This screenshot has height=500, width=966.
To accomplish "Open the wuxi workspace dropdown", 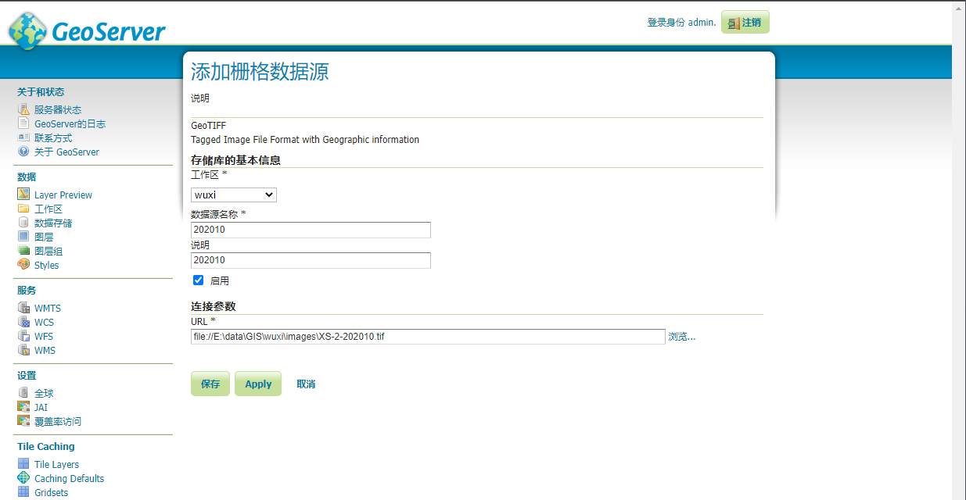I will point(233,195).
